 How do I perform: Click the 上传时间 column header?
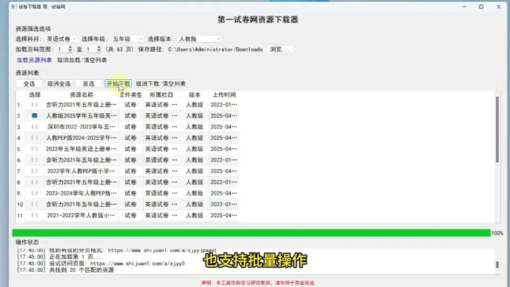point(224,95)
